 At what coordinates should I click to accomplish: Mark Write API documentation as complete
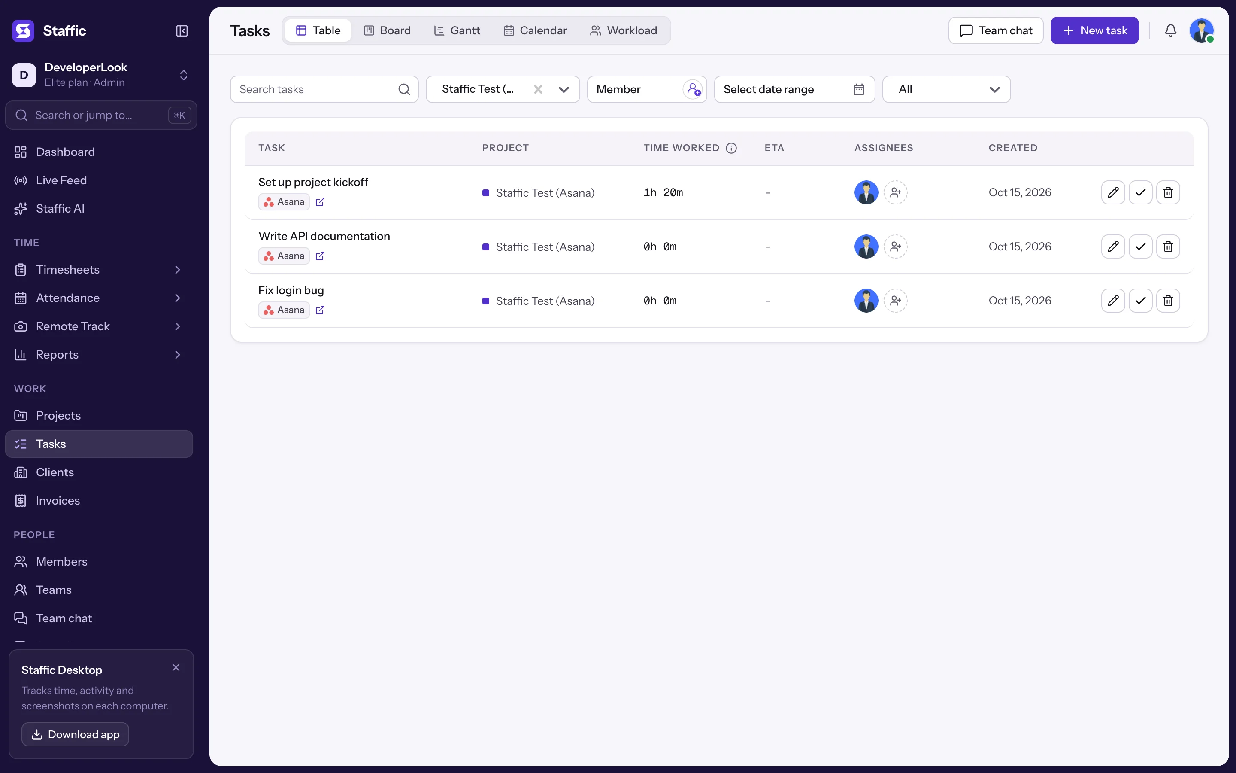[1140, 247]
